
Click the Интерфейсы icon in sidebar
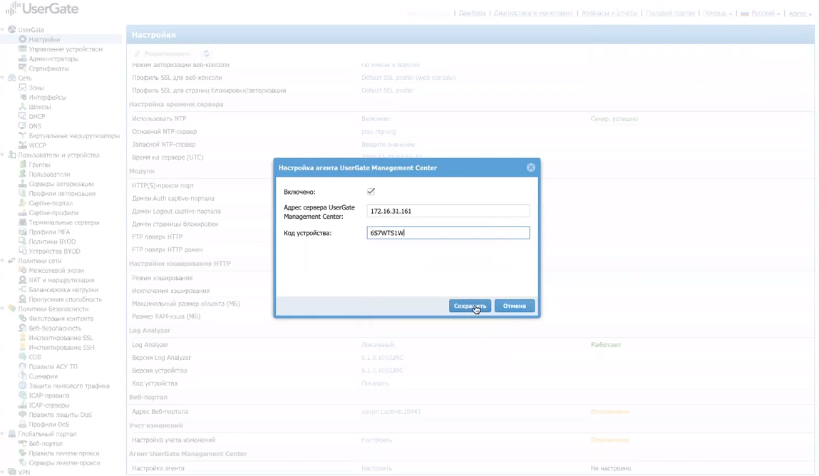23,97
